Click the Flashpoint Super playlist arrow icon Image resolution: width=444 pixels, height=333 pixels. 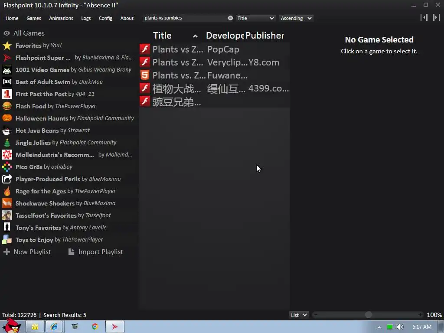[7, 58]
